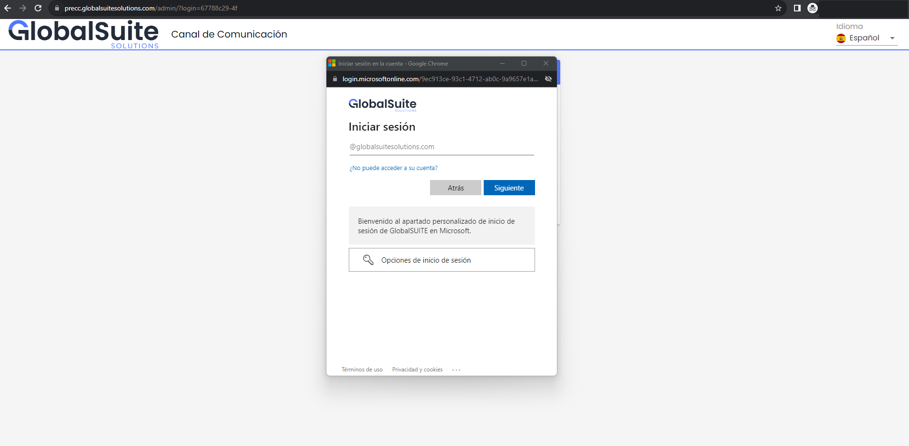Click the browser forward arrow
Image resolution: width=909 pixels, height=446 pixels.
point(23,8)
